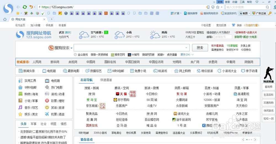Open the 搜狗搜索 engine selector dropdown

[x=71, y=48]
